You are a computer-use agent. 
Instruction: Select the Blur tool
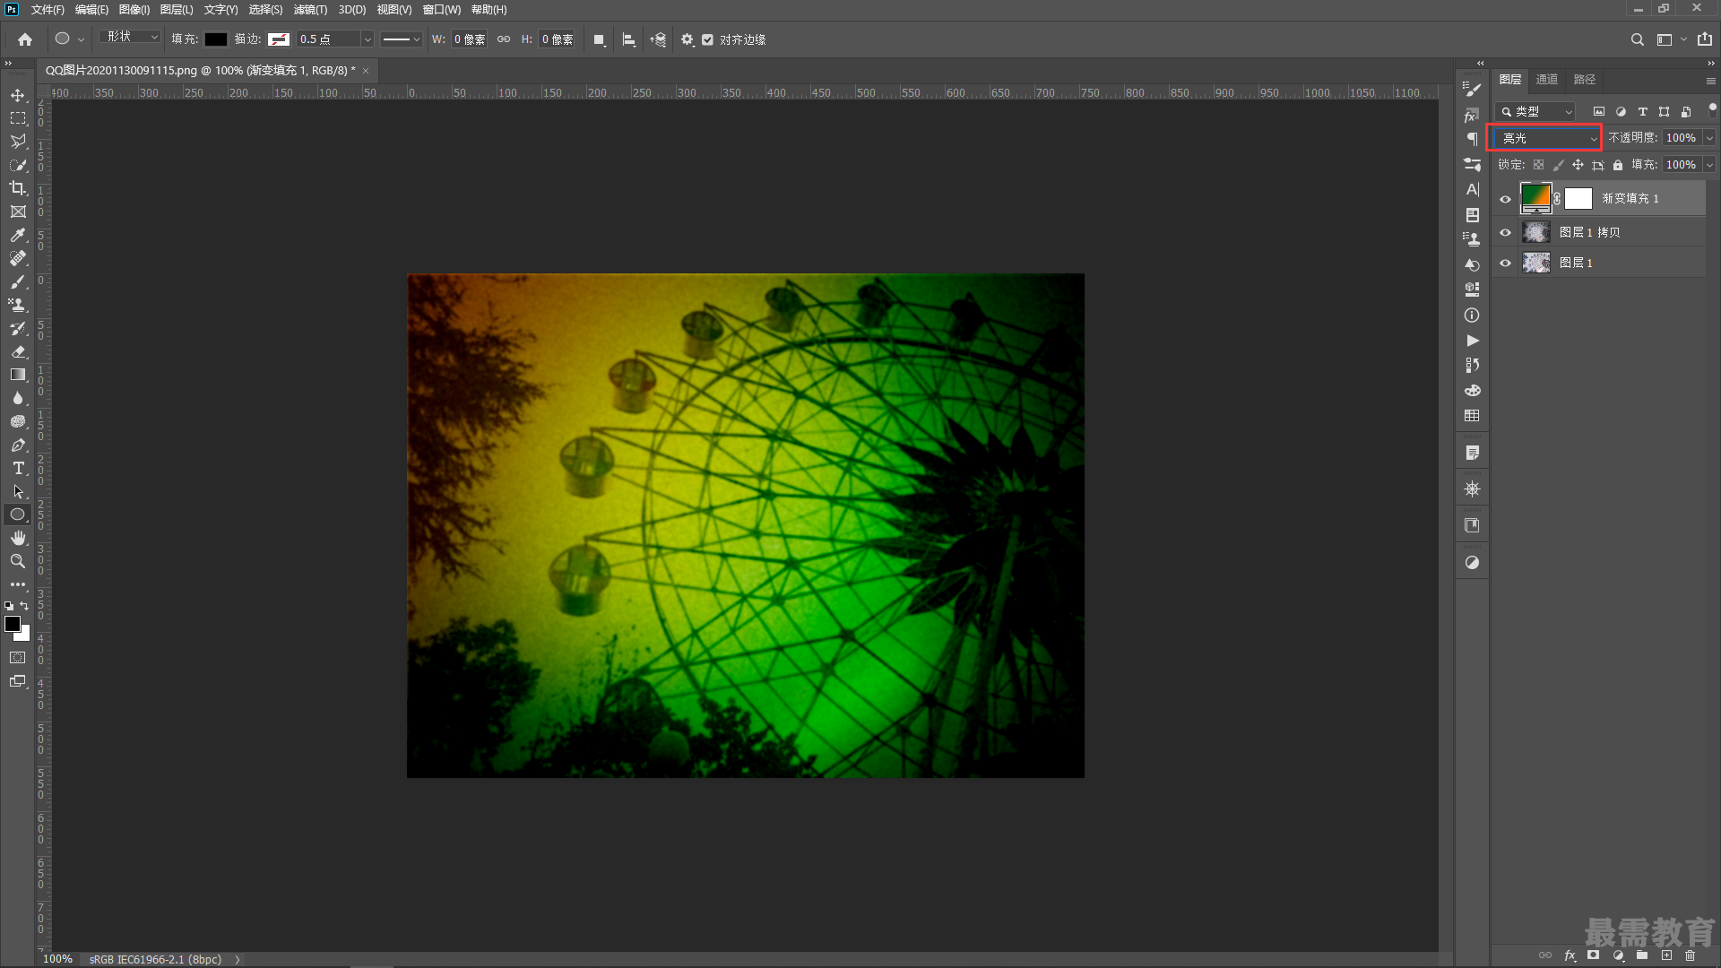point(18,398)
